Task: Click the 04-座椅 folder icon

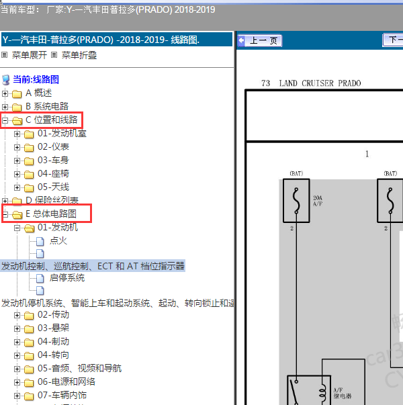Action: (29, 175)
